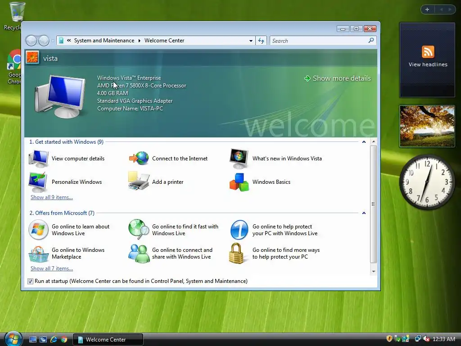Click the Connect to the Internet globe icon

(x=139, y=159)
